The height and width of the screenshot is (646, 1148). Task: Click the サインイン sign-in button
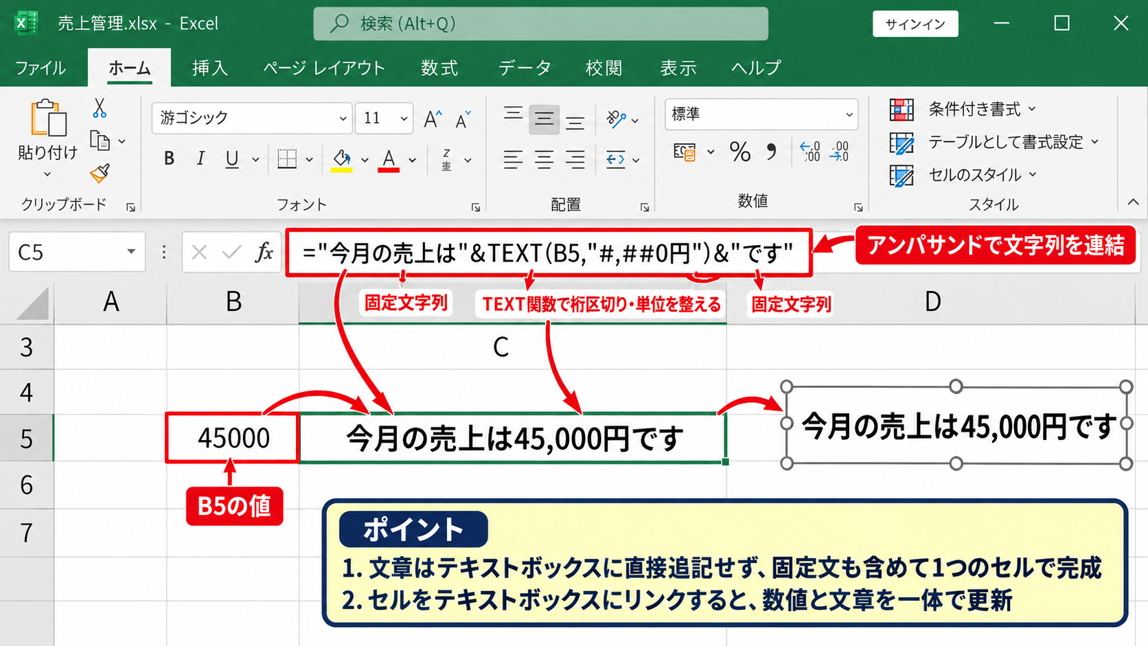pyautogui.click(x=915, y=24)
